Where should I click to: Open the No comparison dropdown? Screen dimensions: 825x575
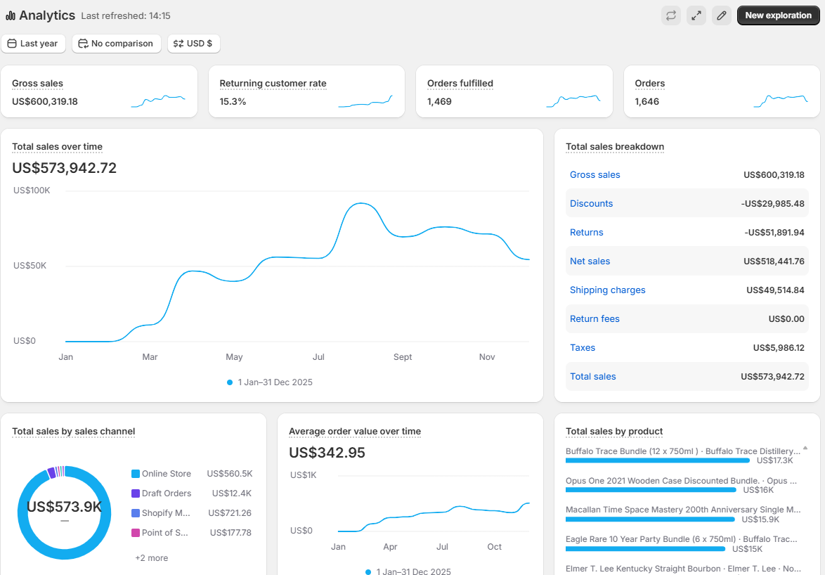tap(117, 44)
